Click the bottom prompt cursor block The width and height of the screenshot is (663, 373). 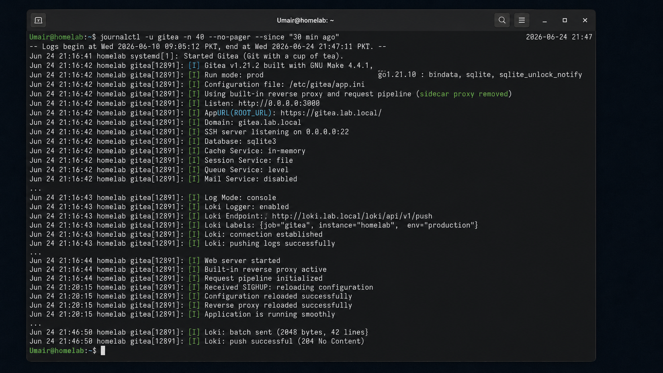pos(103,351)
